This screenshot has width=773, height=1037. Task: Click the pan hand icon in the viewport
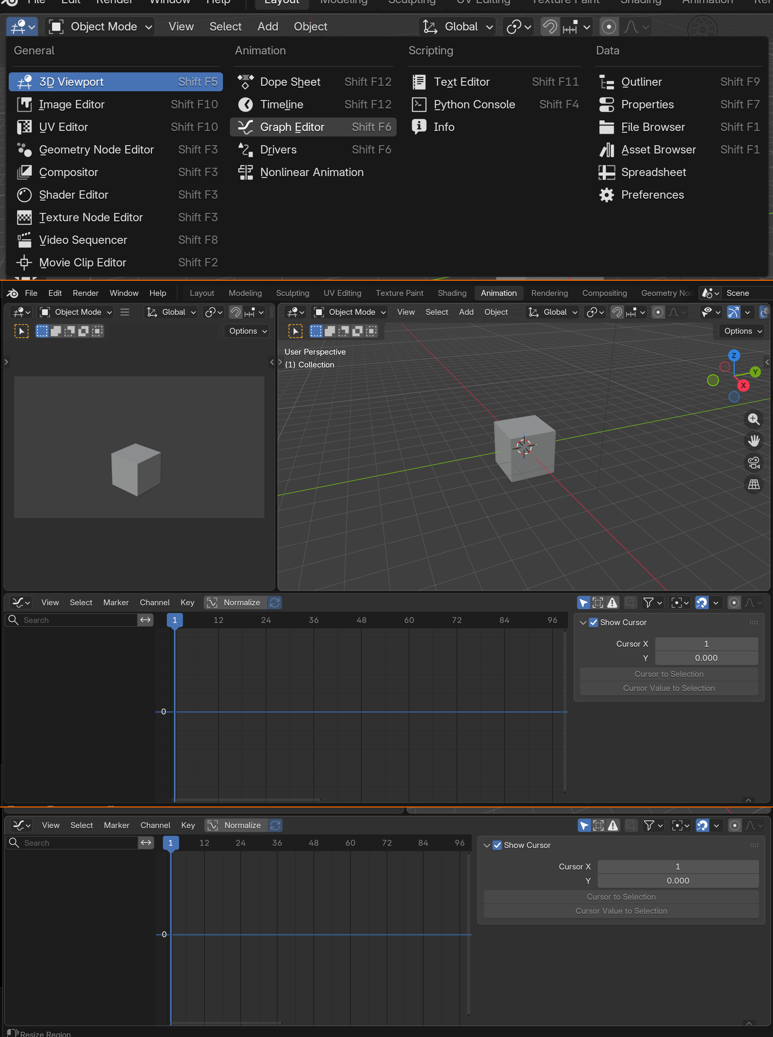754,441
